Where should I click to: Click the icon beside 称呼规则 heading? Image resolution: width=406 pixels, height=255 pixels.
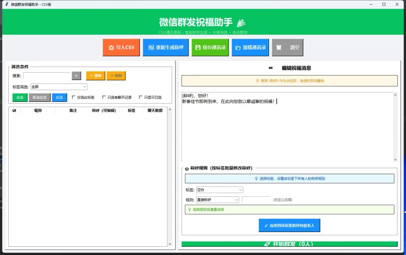(x=187, y=169)
